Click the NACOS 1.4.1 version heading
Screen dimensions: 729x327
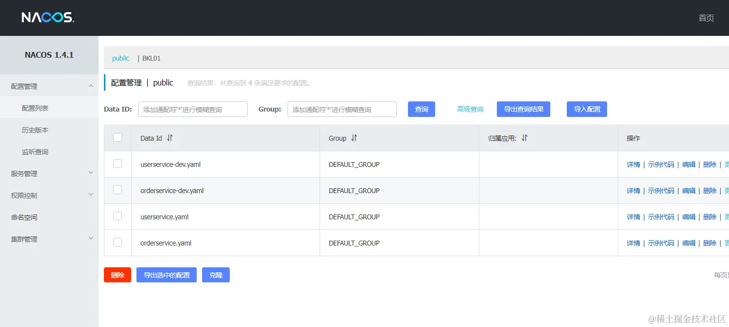pos(49,55)
